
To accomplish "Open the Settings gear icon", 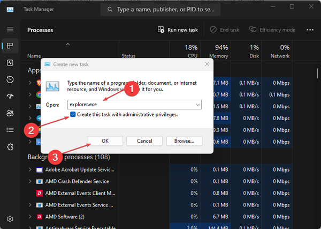I will pos(10,219).
